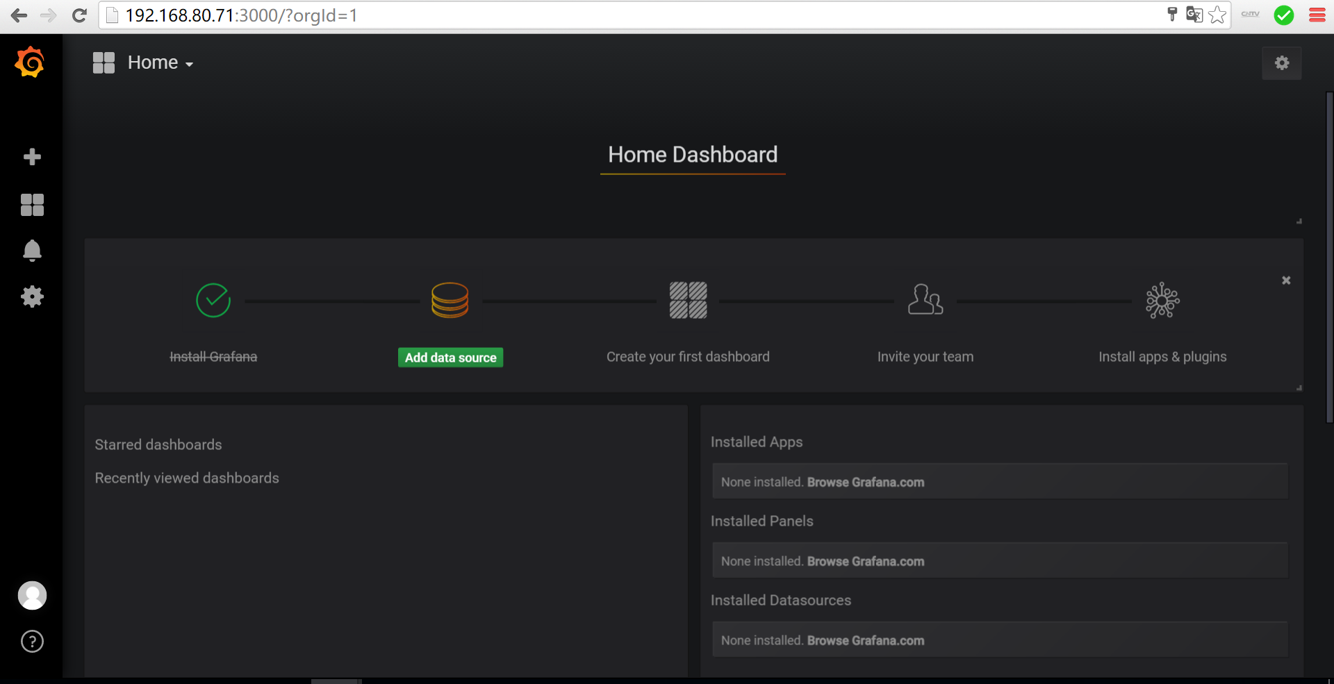Open the Help question mark icon

coord(32,642)
